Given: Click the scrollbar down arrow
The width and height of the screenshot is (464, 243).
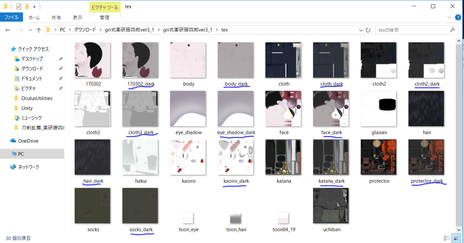Looking at the screenshot, I should click(x=459, y=230).
